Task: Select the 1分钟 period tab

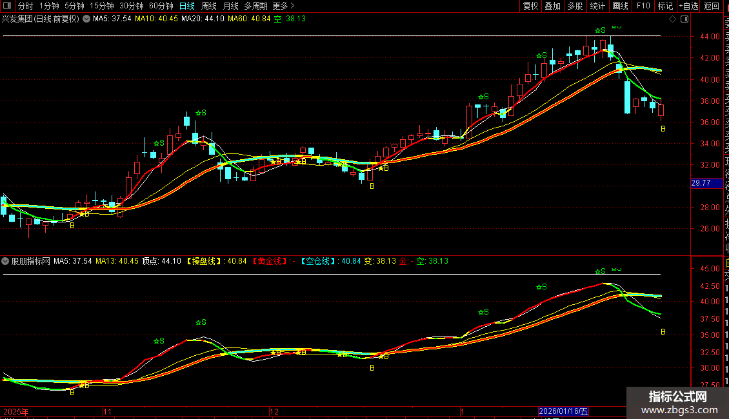Action: click(x=49, y=6)
